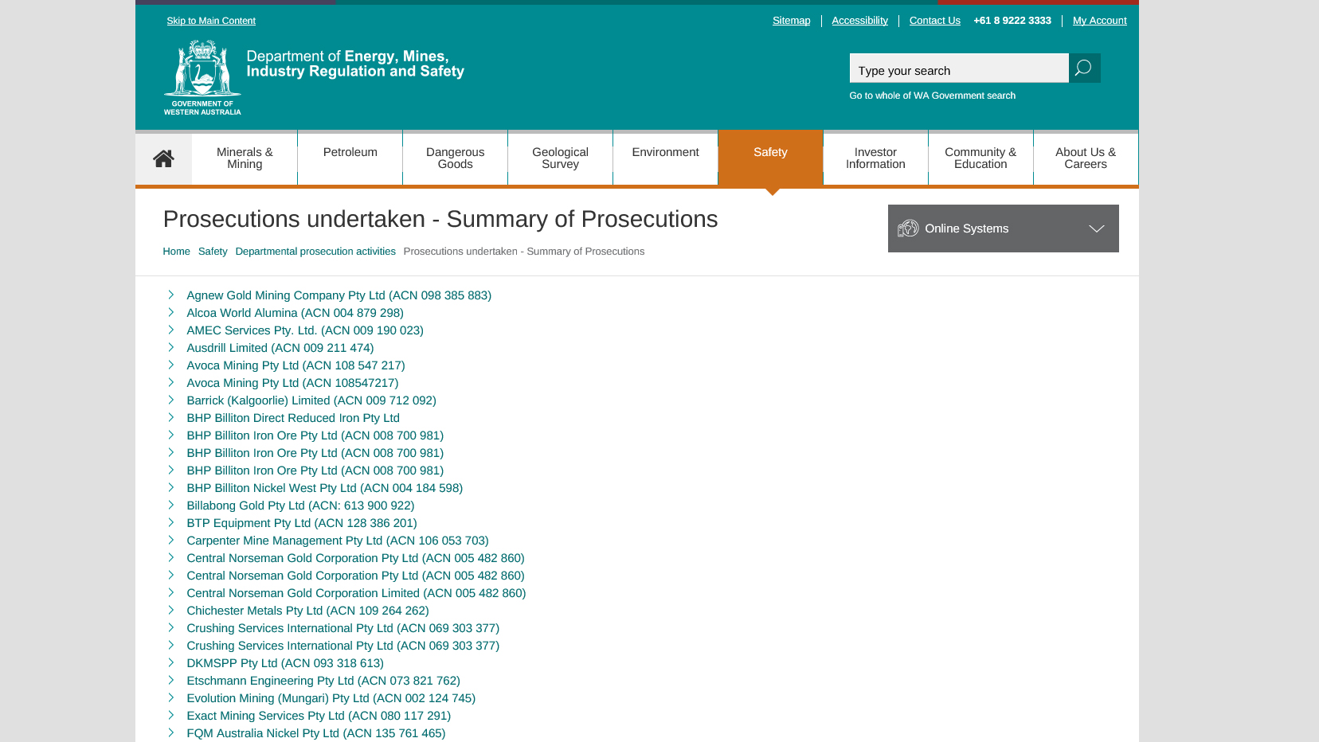Click 'Departmental prosecution activities' breadcrumb
1319x742 pixels.
point(315,252)
